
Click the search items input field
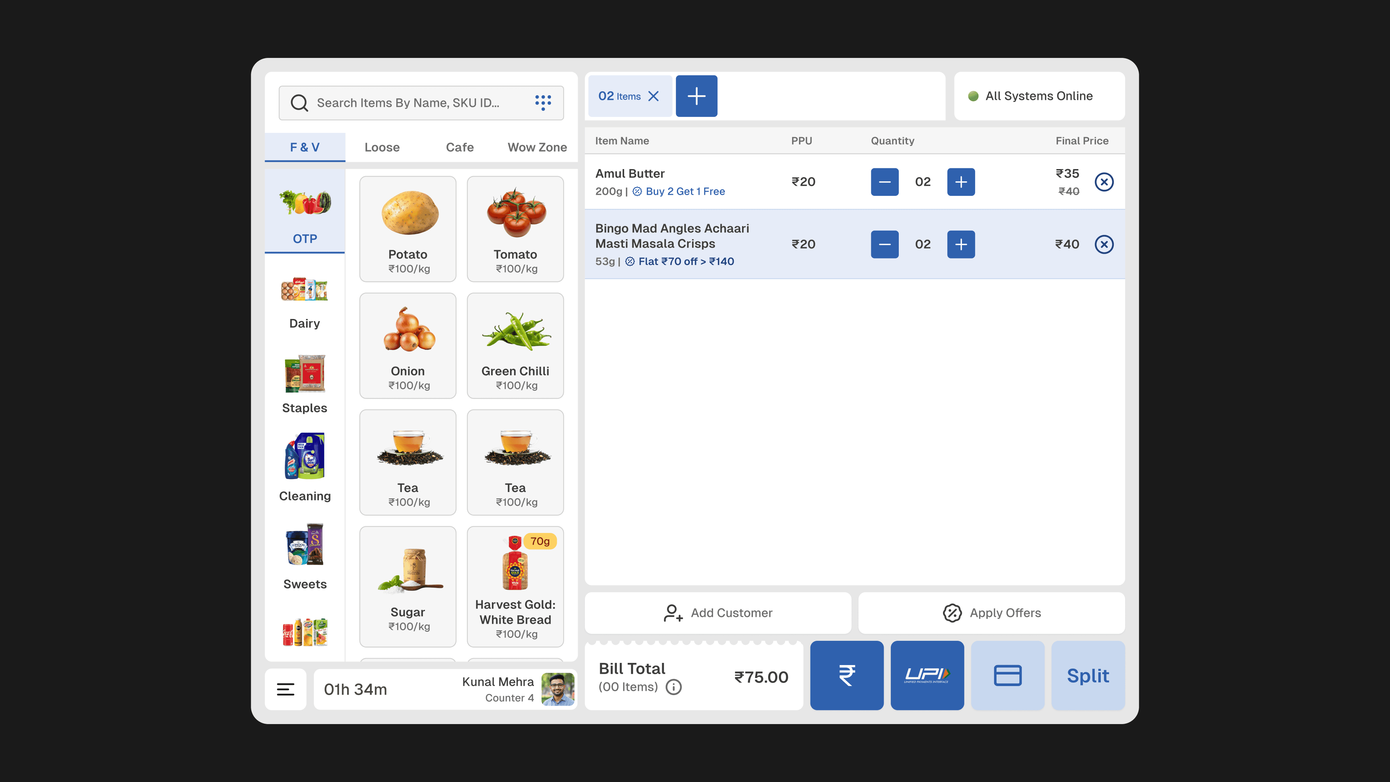click(x=410, y=102)
